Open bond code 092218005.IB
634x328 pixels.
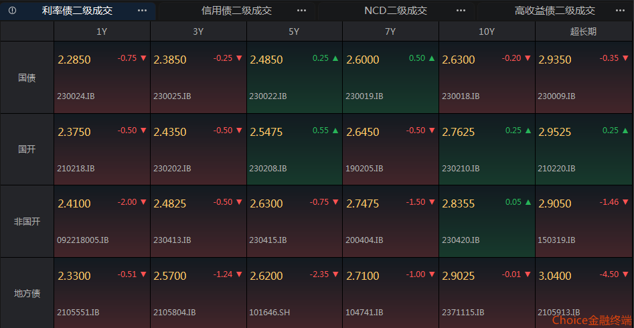(83, 240)
